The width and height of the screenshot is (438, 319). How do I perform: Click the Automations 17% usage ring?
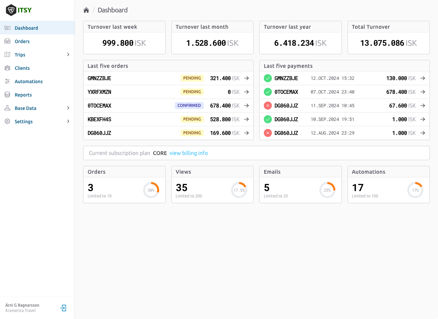(415, 190)
